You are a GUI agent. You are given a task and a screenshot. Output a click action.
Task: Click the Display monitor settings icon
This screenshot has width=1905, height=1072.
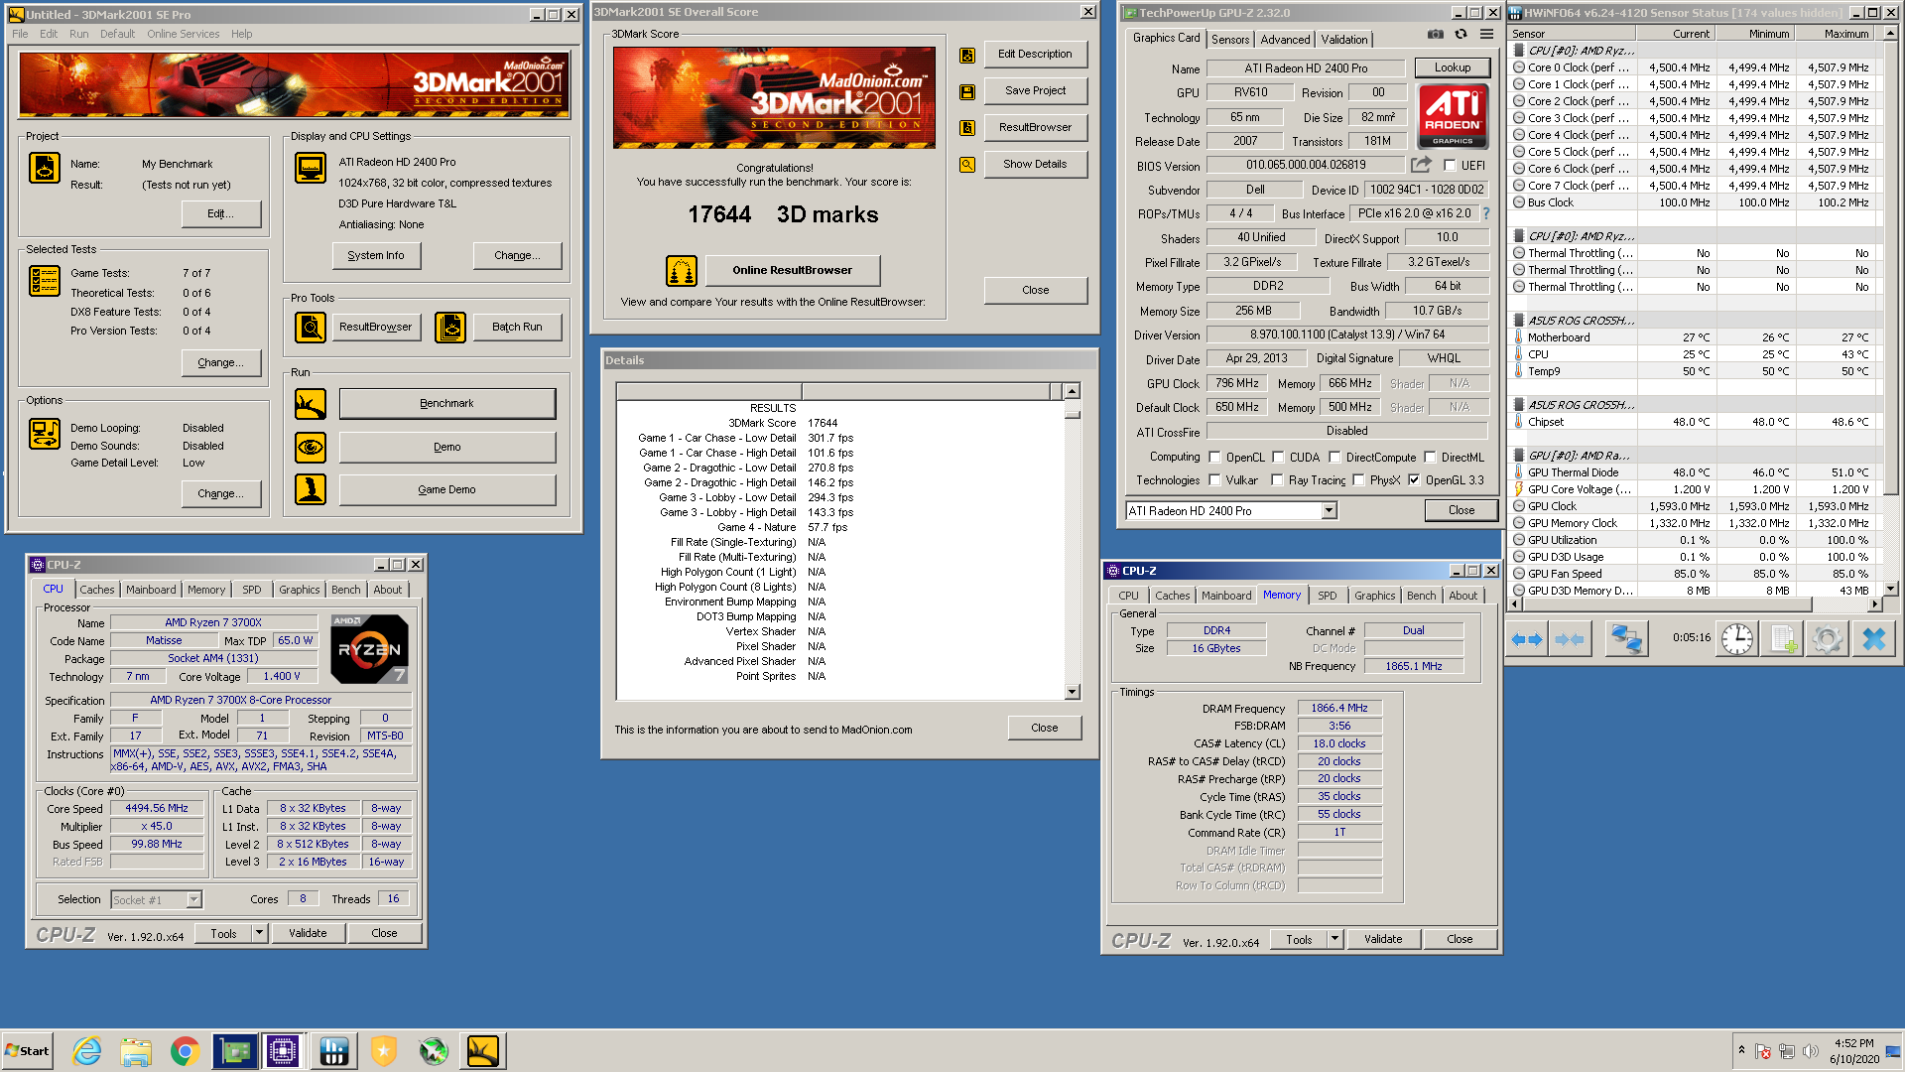coord(311,168)
